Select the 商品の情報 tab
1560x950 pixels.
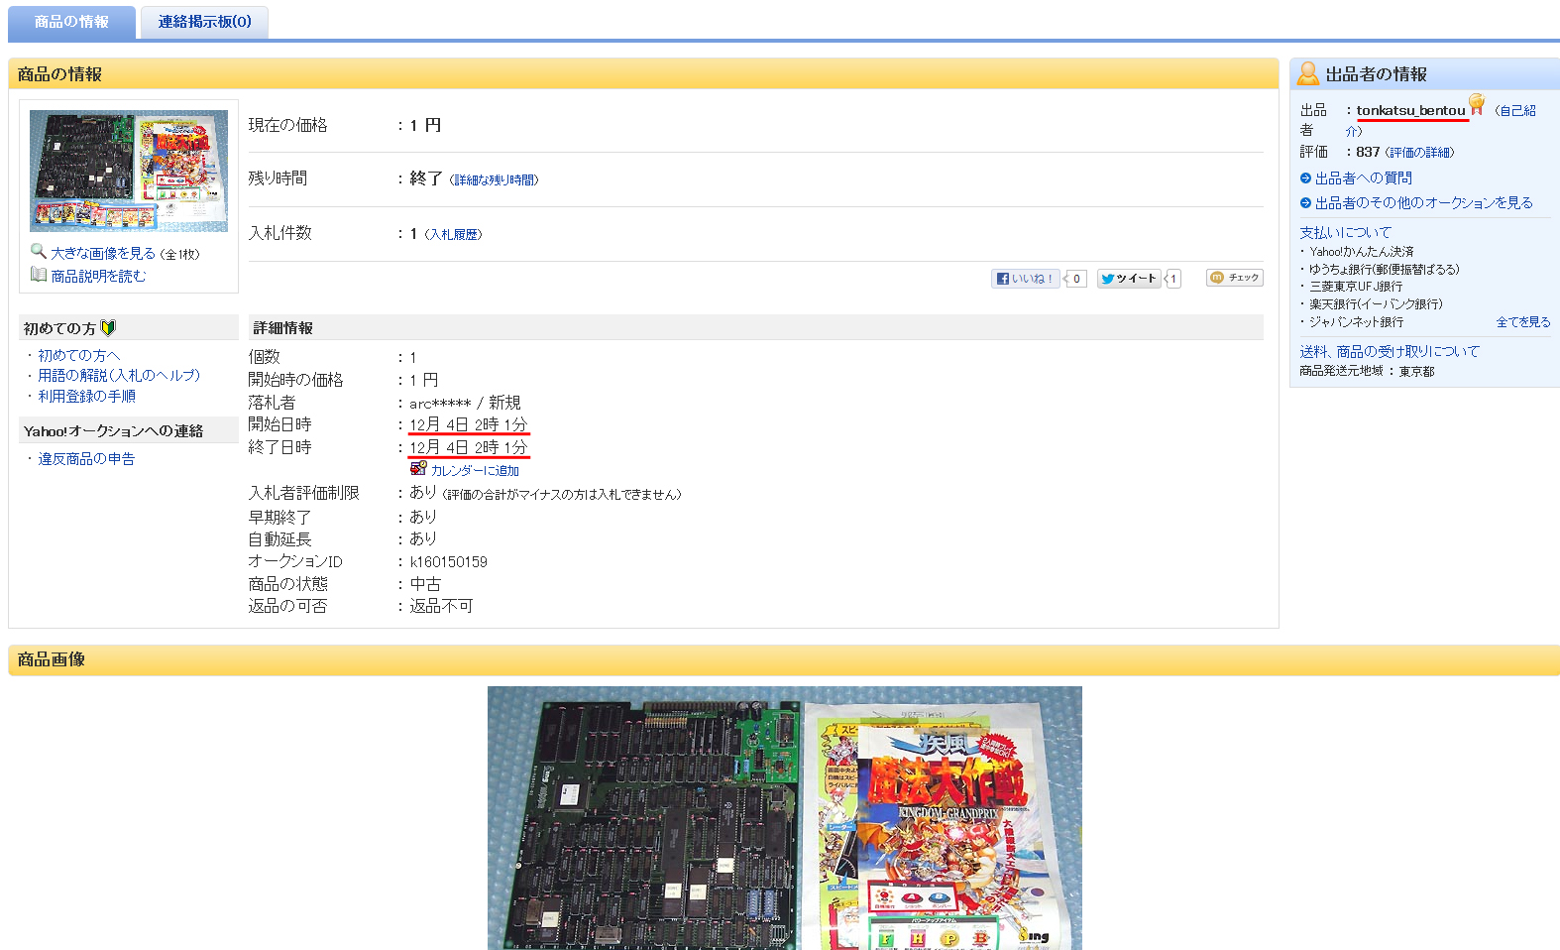71,22
